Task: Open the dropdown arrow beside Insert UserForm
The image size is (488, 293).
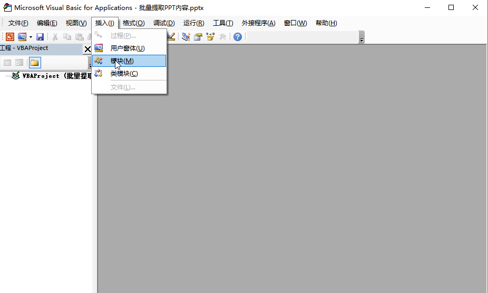Action: 31,37
